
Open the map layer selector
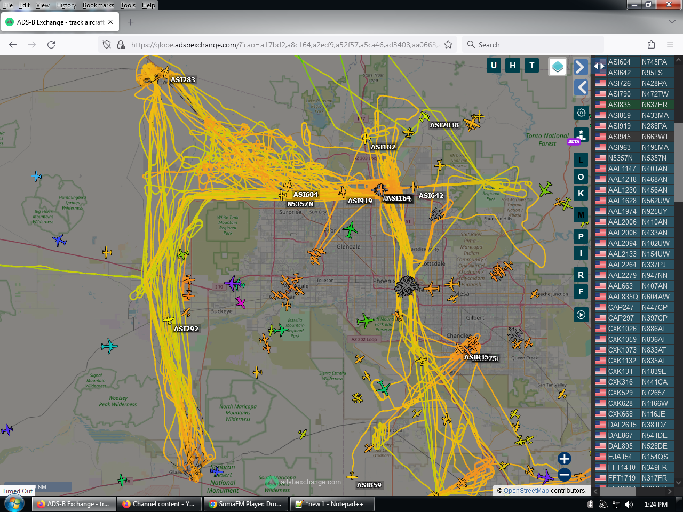[x=558, y=67]
